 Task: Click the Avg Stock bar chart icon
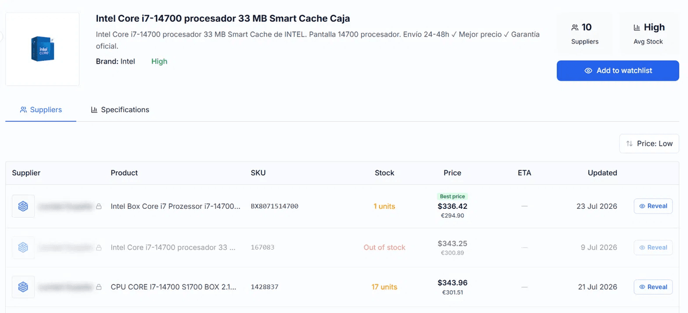point(637,27)
